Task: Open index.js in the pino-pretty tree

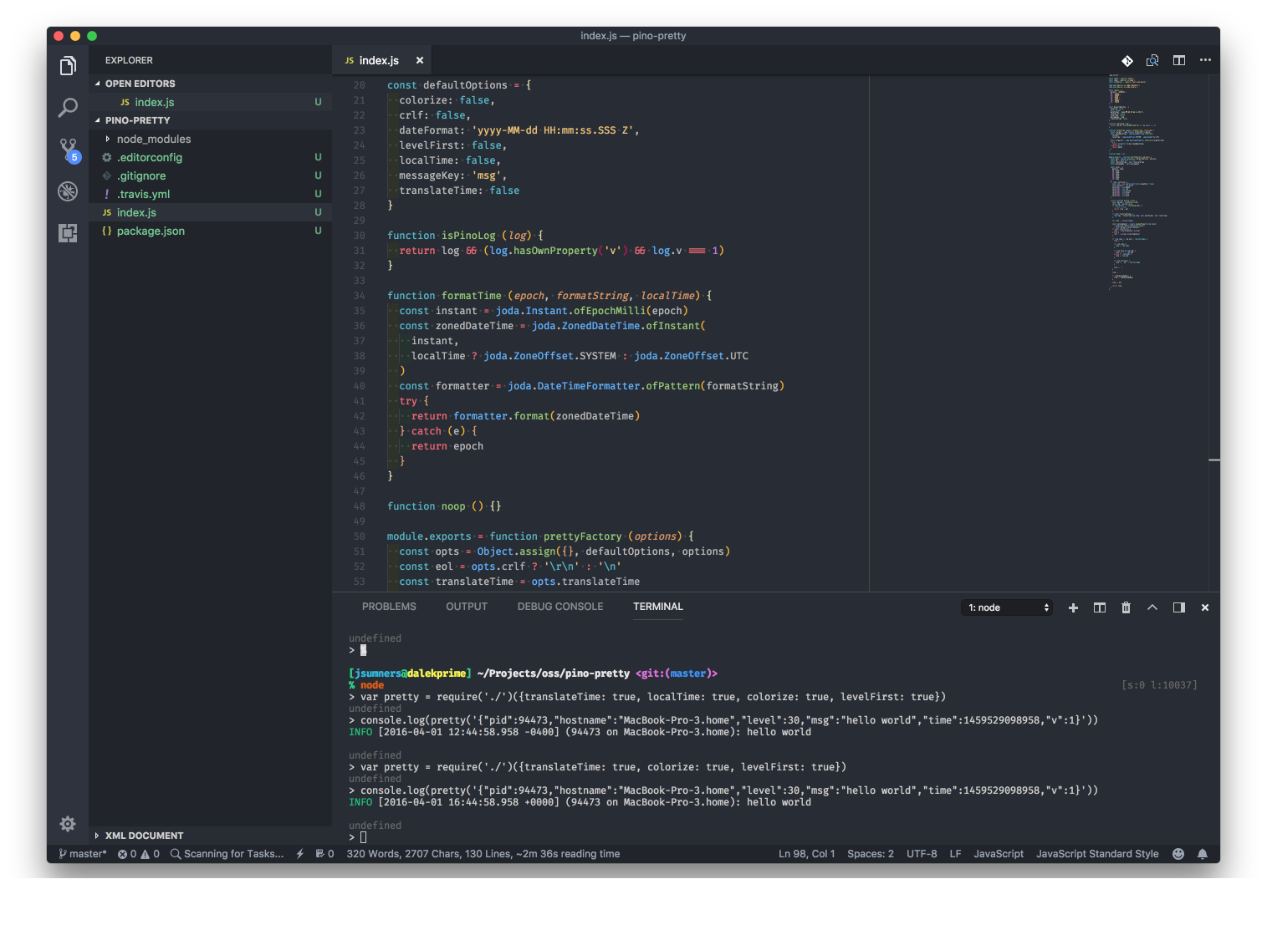Action: (211, 212)
